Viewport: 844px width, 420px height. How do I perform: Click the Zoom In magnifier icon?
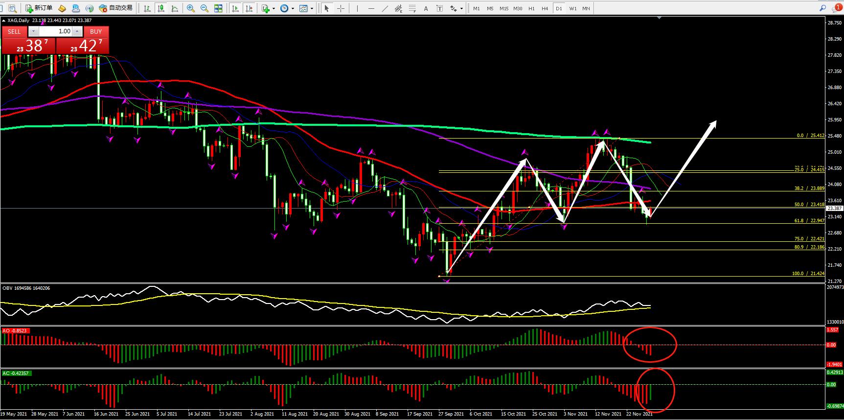coord(191,8)
